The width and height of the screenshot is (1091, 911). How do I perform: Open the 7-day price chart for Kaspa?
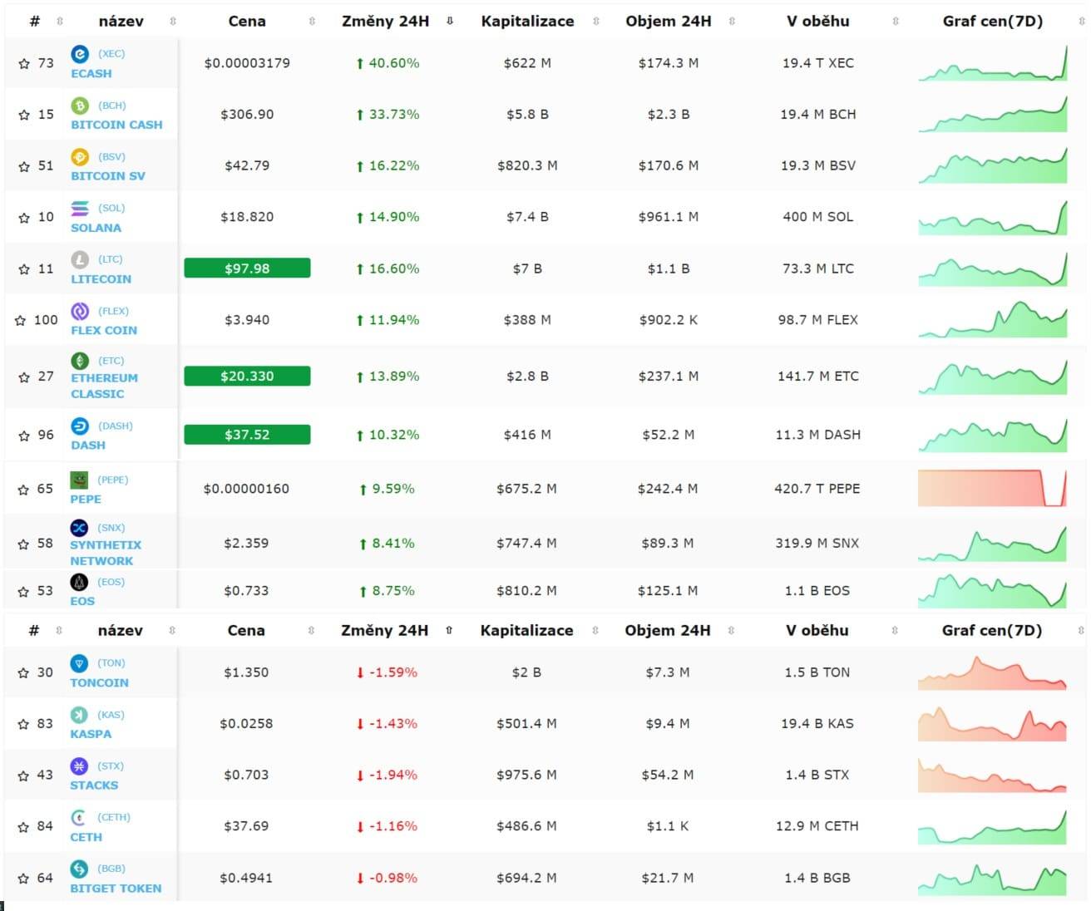(x=992, y=723)
